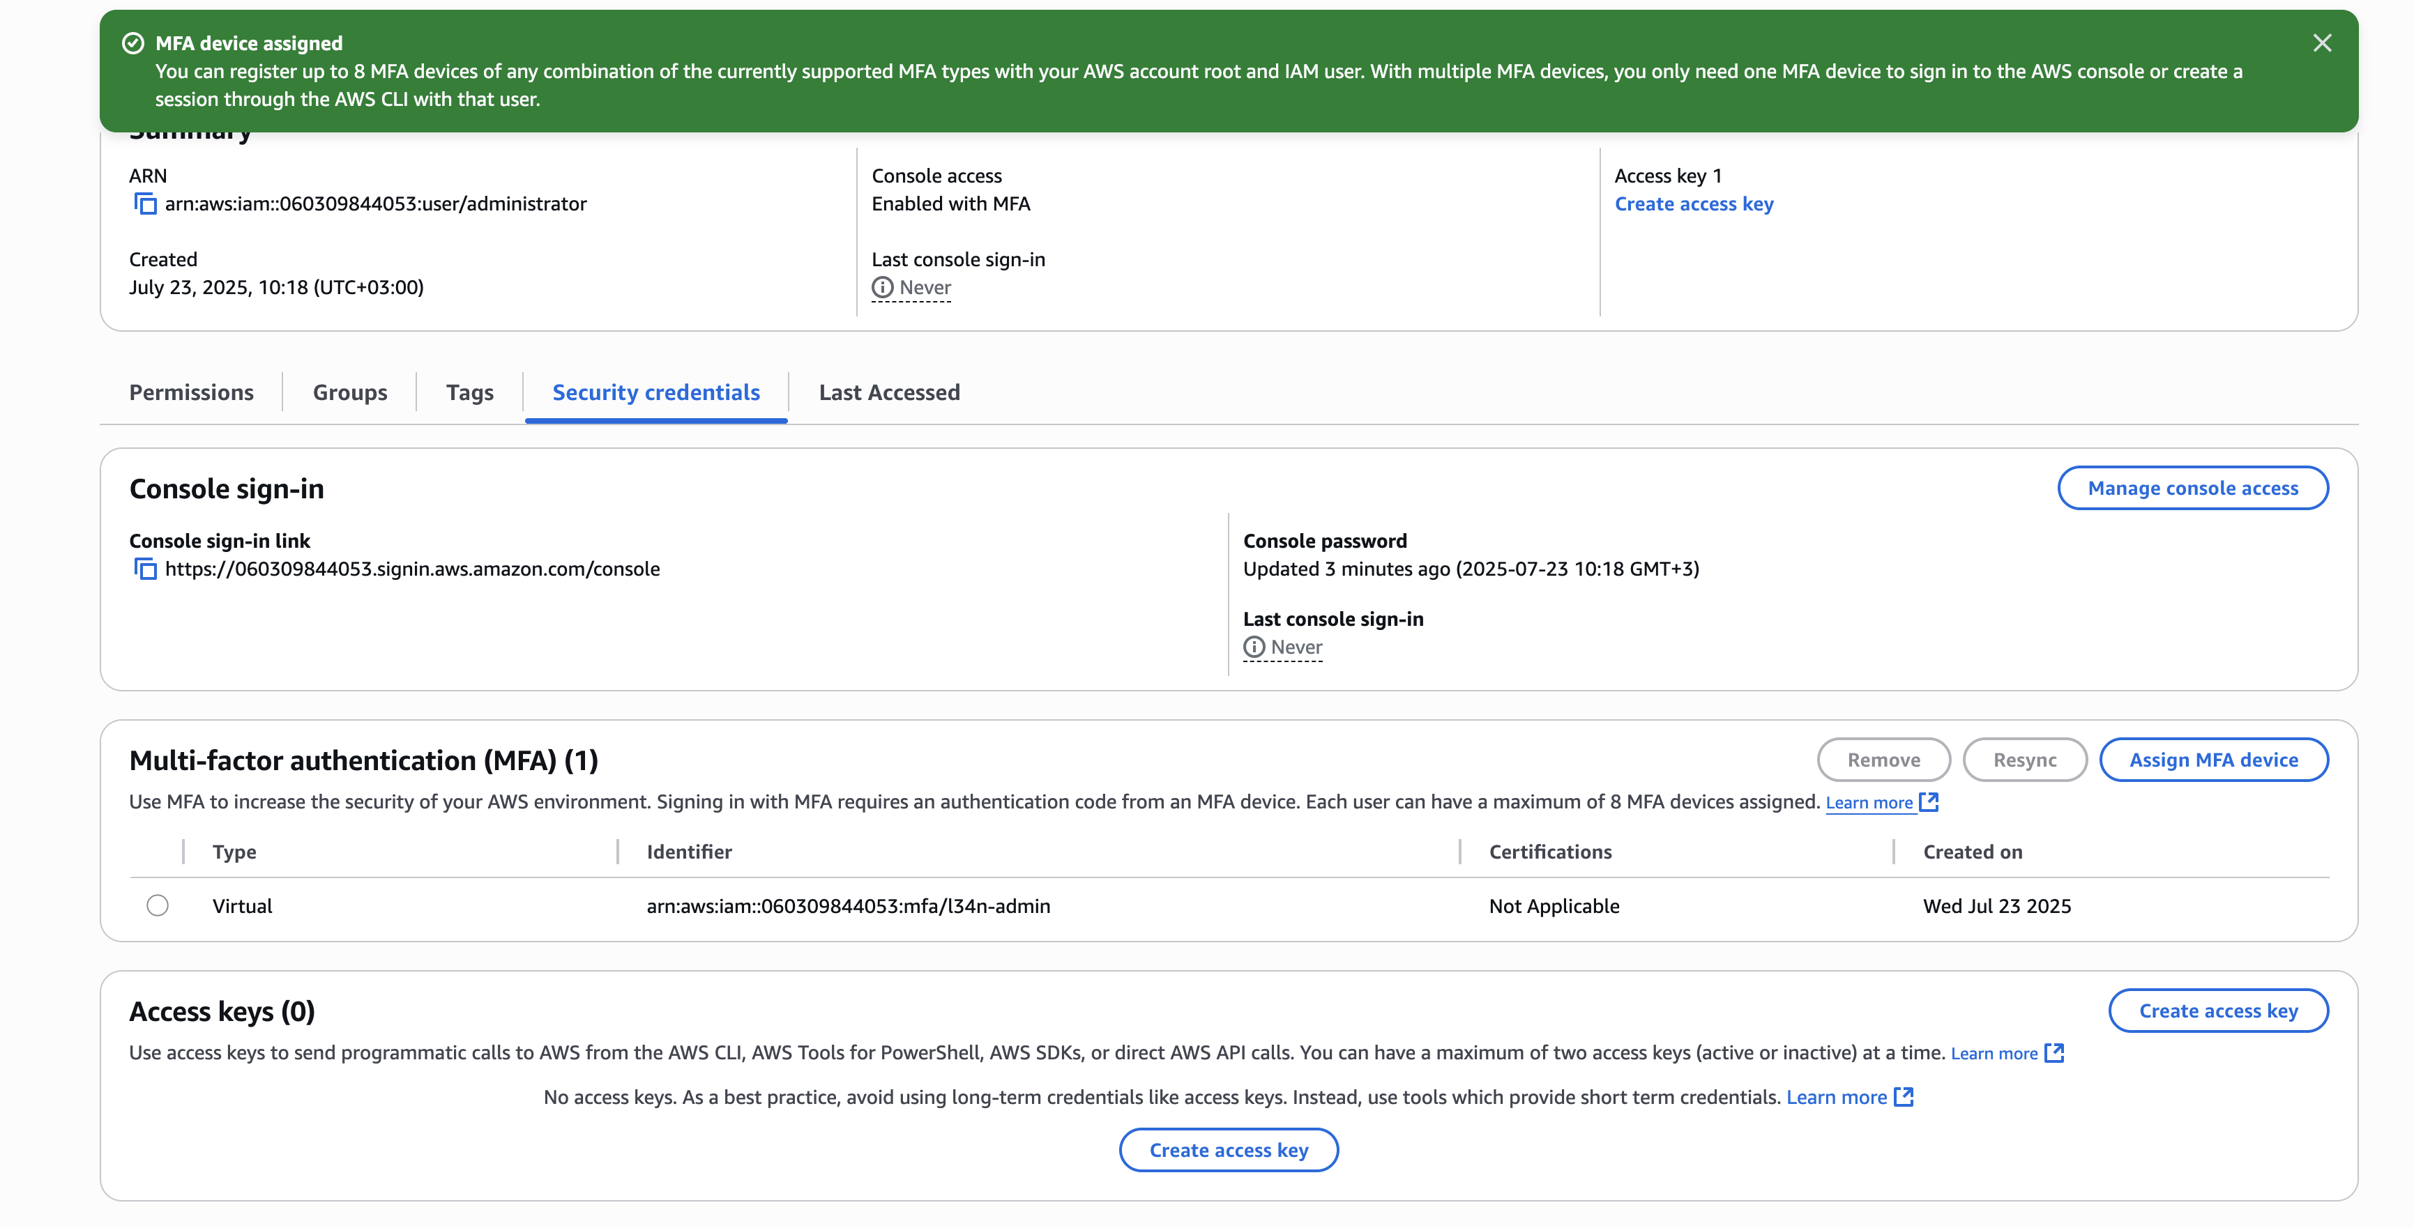This screenshot has width=2414, height=1228.
Task: Click the Type column header
Action: [234, 852]
